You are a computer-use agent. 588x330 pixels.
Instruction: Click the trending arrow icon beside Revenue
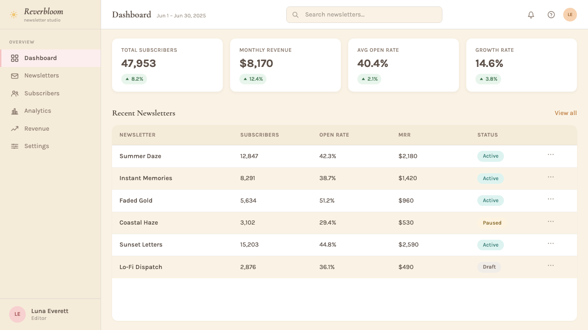point(15,129)
